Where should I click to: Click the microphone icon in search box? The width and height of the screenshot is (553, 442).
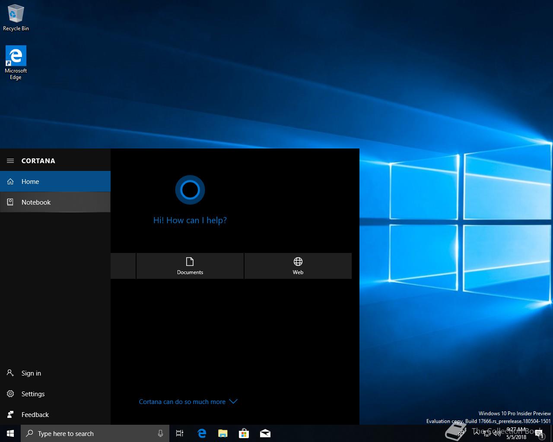tap(160, 433)
